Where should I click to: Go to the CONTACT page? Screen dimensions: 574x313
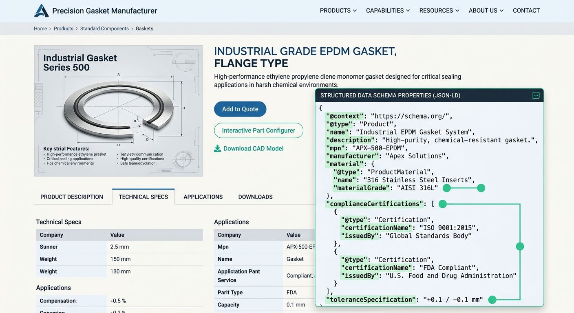(x=526, y=11)
